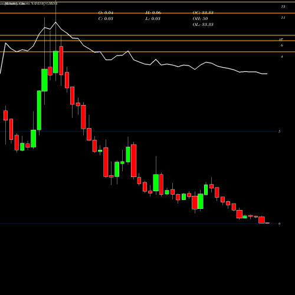Screen dimensions: 295x295
Task: Click the 'O: 0.04' open value
Action: [x=106, y=13]
